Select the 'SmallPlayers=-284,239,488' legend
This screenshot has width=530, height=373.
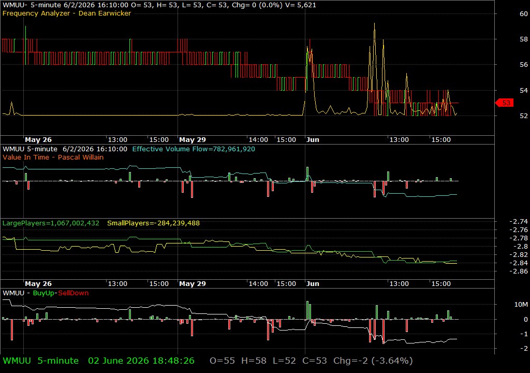point(153,223)
